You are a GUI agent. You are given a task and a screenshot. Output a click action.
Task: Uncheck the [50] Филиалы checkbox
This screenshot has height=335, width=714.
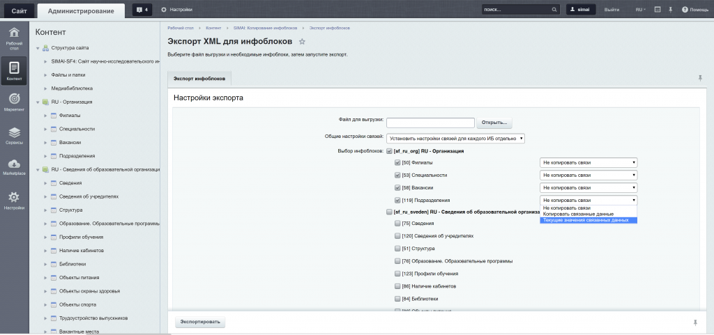pyautogui.click(x=397, y=162)
